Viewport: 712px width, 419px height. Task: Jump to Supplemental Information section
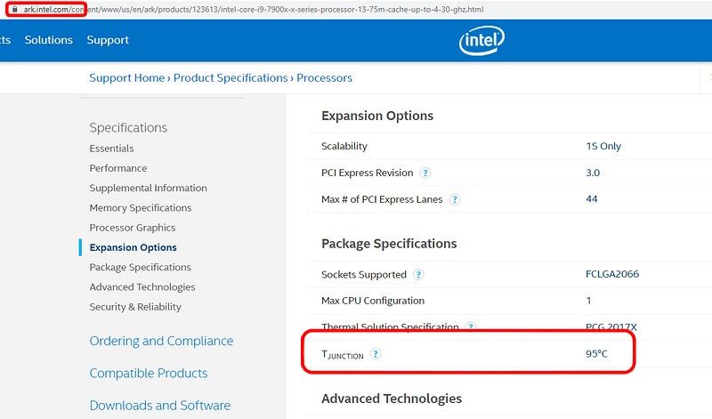[148, 188]
